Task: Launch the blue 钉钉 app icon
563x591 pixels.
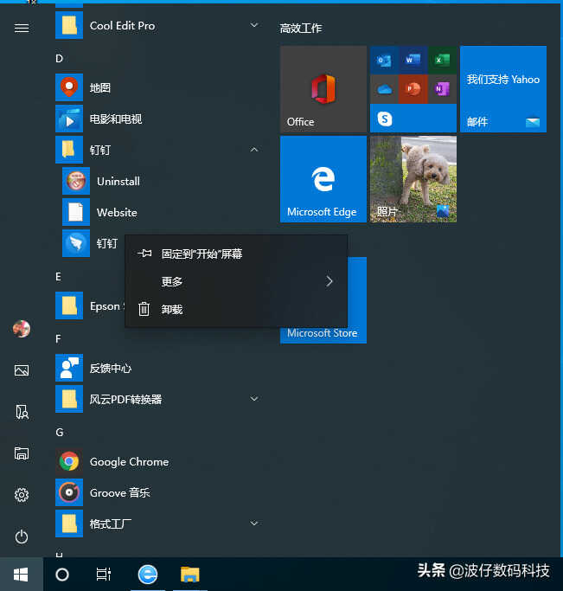Action: (76, 243)
